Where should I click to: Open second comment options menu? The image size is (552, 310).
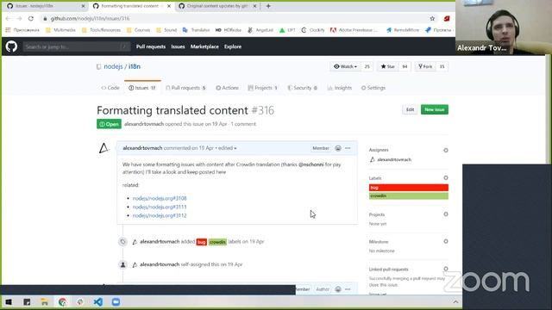point(348,289)
